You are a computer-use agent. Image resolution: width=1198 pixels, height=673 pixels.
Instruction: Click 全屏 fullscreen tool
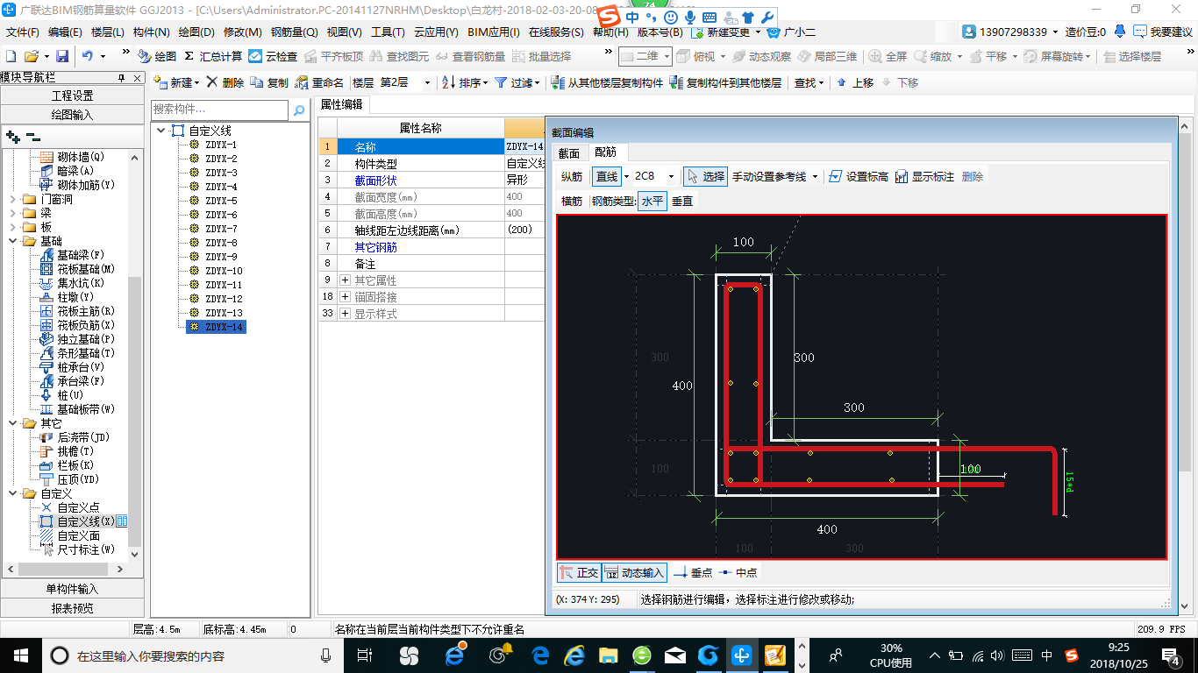tap(888, 56)
